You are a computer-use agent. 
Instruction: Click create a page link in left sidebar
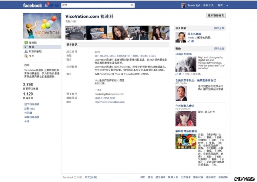32,104
